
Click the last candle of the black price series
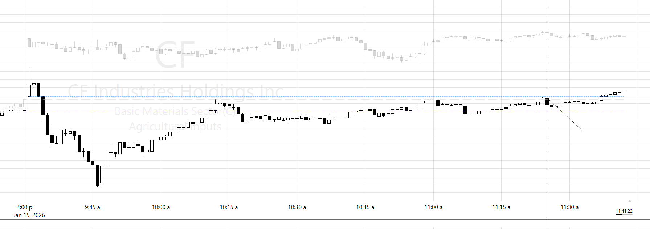[x=624, y=92]
